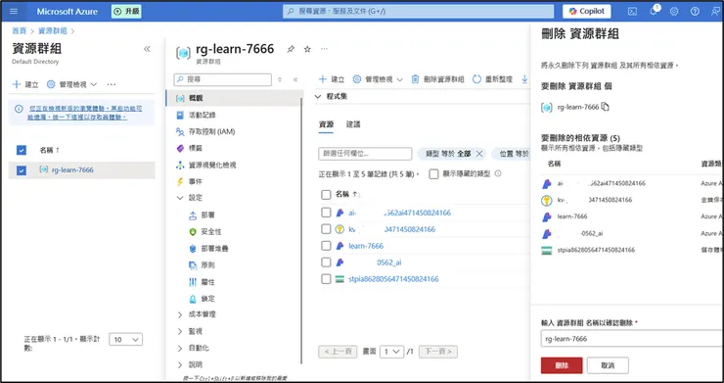Collapse the 程式集 essentials section
The height and width of the screenshot is (383, 724).
click(318, 97)
